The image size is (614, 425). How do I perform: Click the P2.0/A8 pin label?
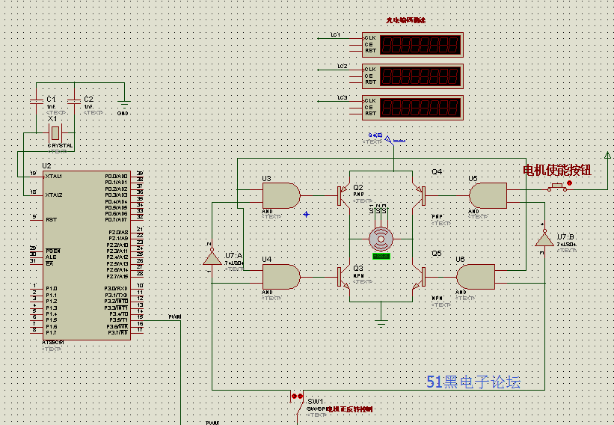coord(118,232)
